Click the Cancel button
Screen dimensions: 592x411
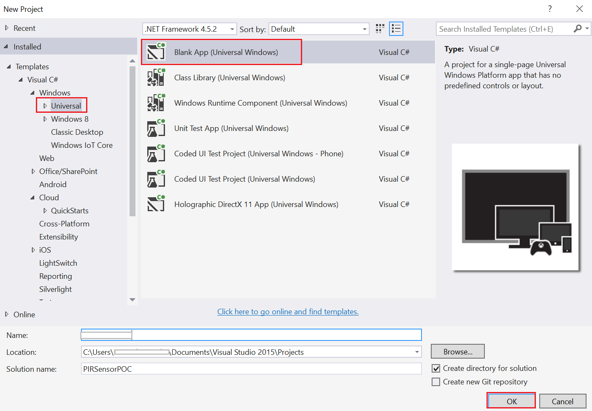point(562,401)
